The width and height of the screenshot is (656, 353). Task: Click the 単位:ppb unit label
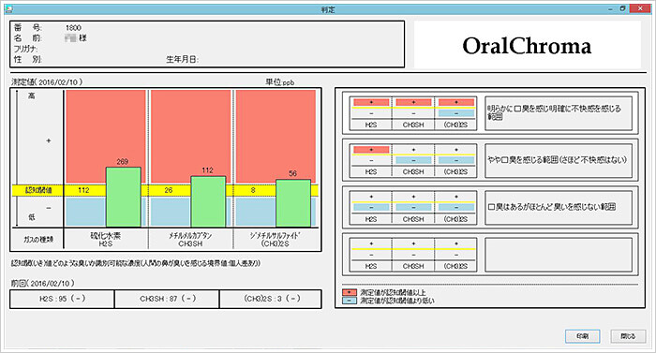(x=280, y=82)
